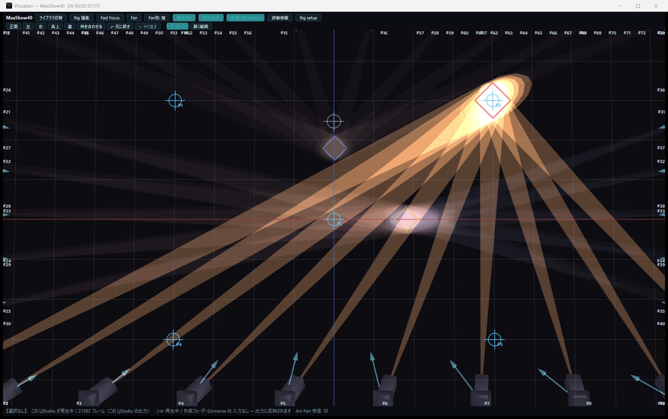668x419 pixels.
Task: Switch to the 正面 front view
Action: [x=13, y=26]
